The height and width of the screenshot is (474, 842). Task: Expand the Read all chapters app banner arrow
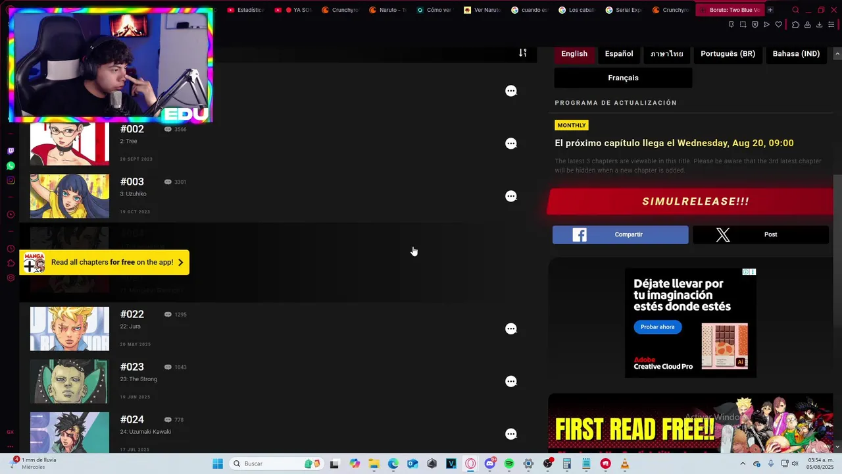tap(180, 262)
